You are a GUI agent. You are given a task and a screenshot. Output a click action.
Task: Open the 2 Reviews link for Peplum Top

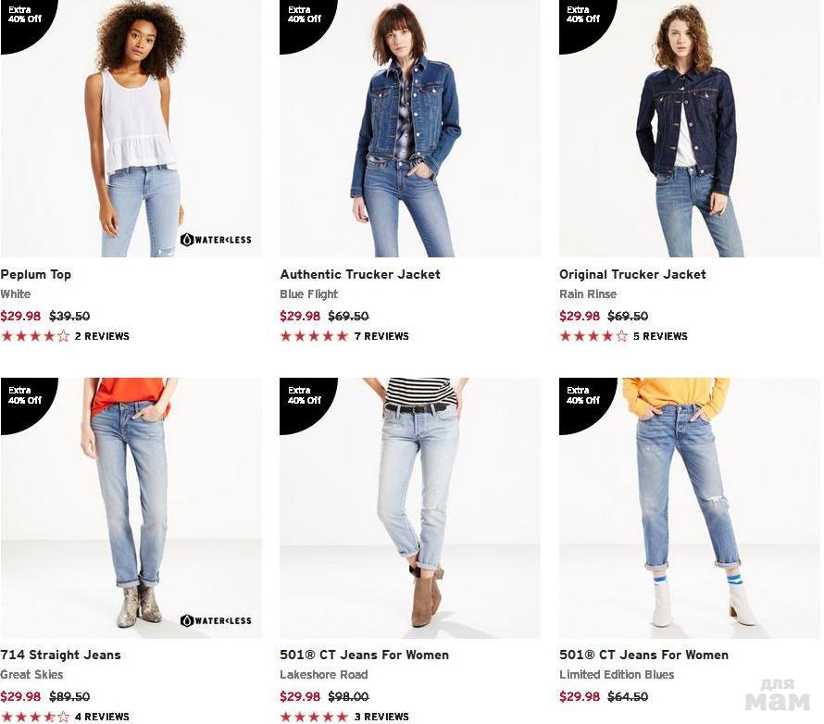(x=102, y=336)
